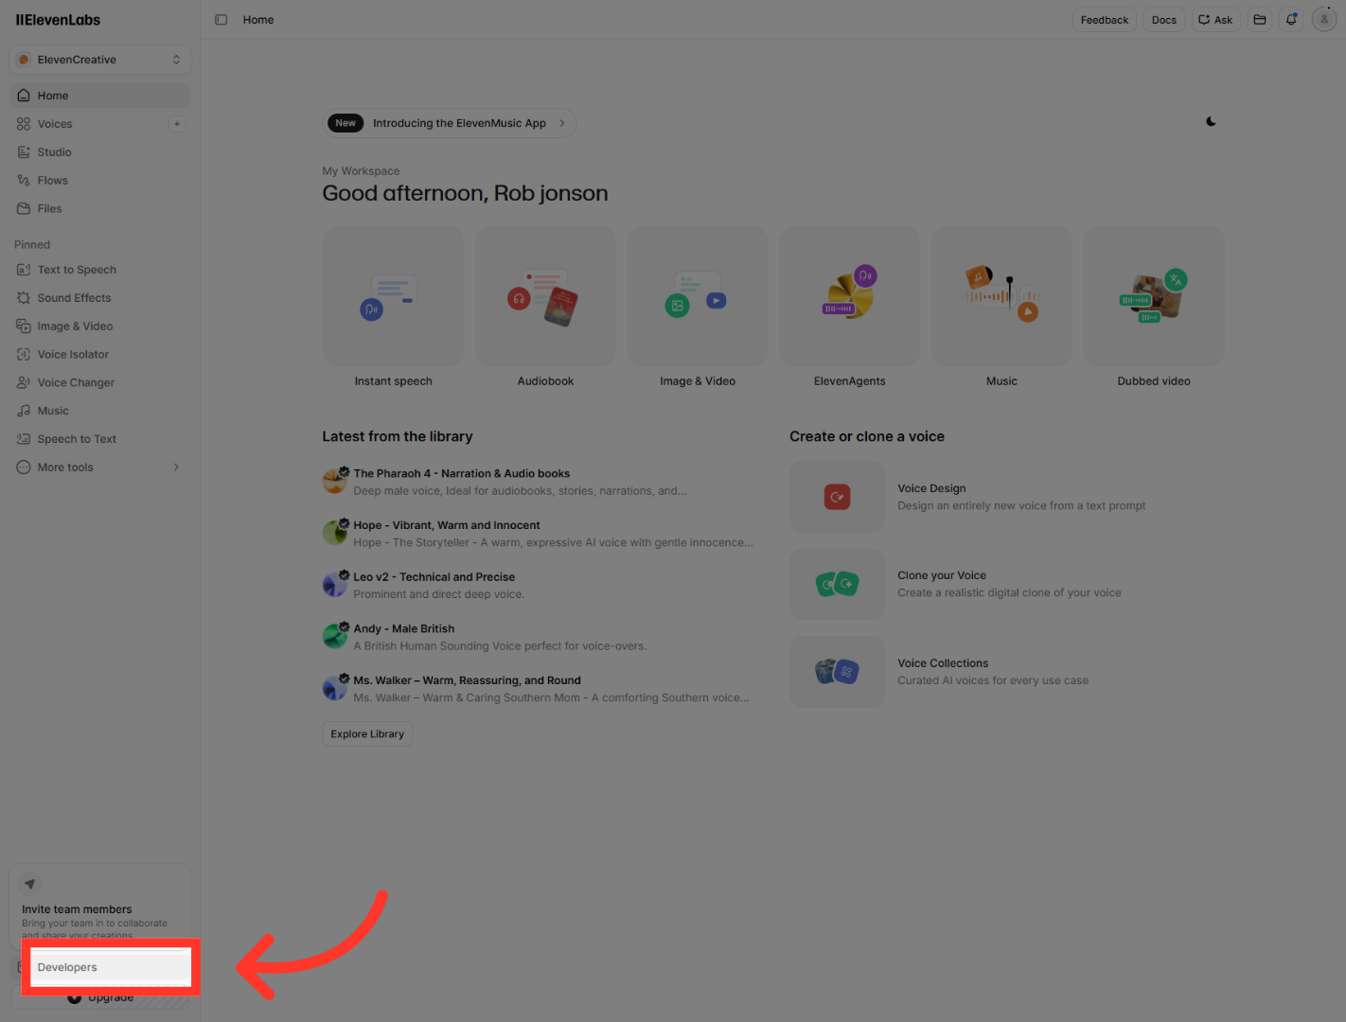The height and width of the screenshot is (1022, 1346).
Task: Open the notifications bell
Action: (x=1291, y=20)
